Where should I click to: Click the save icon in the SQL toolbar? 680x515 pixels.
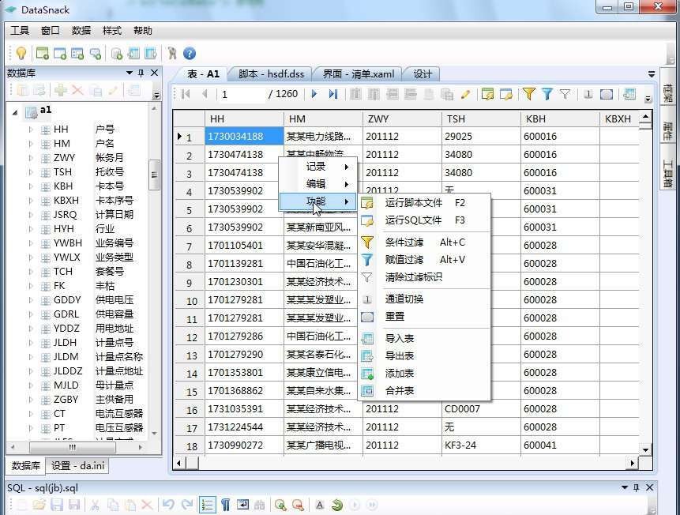coord(55,505)
